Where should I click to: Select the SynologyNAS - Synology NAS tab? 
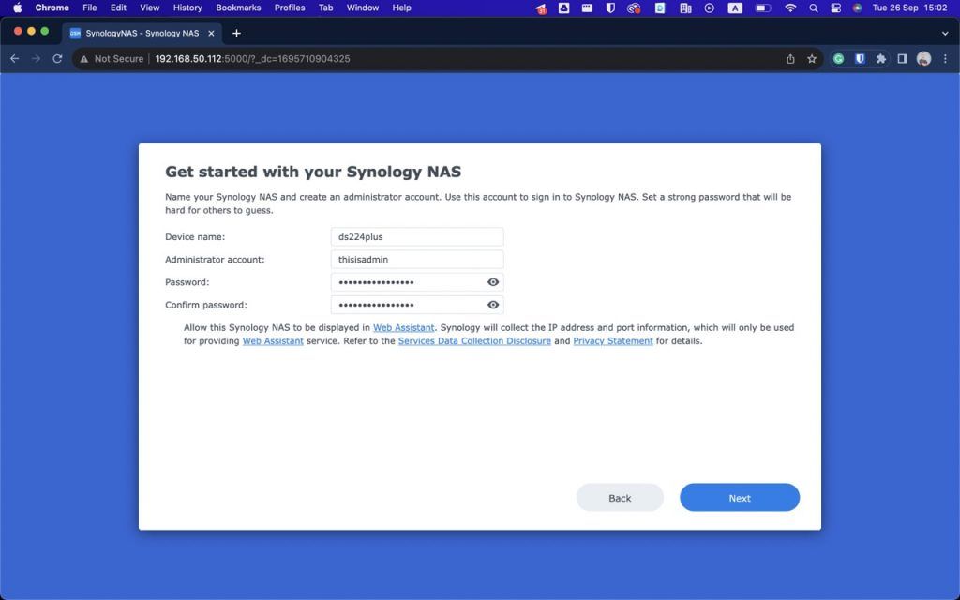(x=142, y=33)
